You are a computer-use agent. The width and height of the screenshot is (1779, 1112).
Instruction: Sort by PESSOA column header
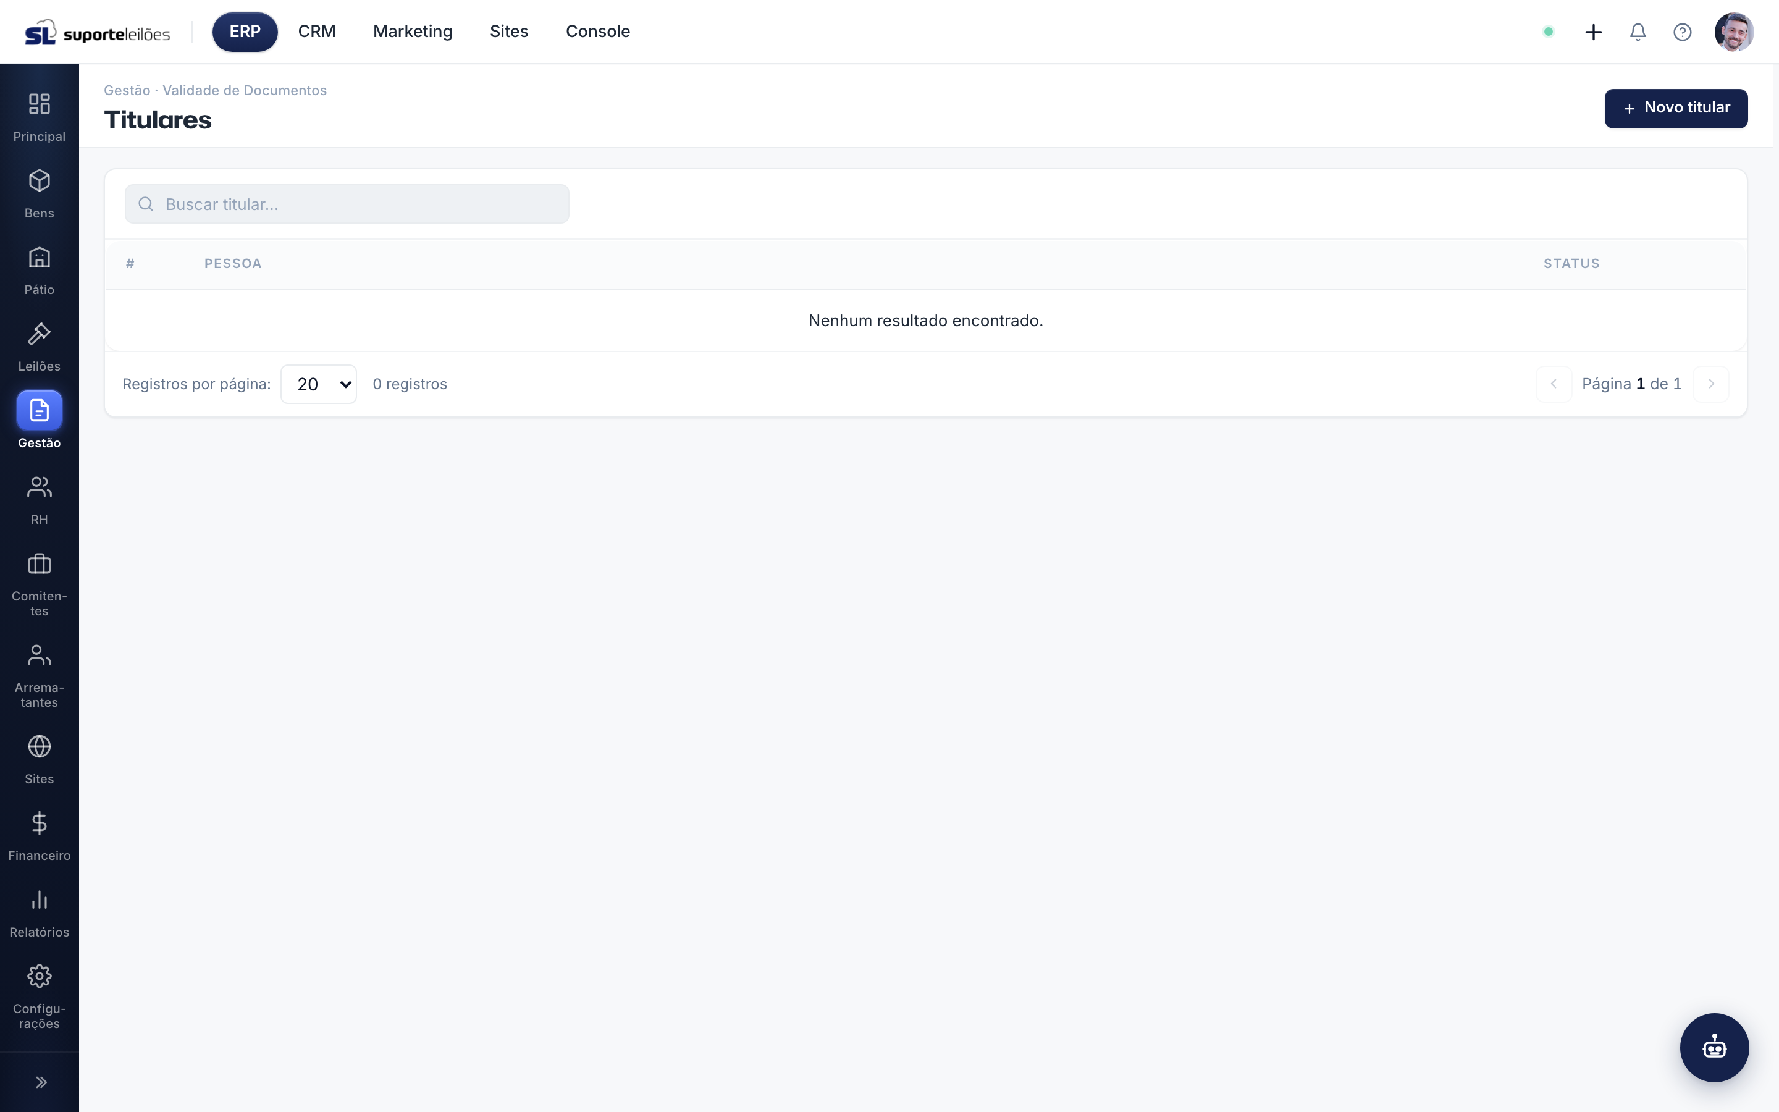(x=233, y=263)
